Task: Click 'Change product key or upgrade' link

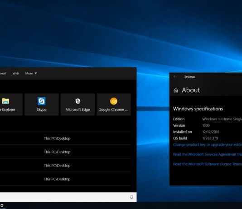Action: [208, 145]
